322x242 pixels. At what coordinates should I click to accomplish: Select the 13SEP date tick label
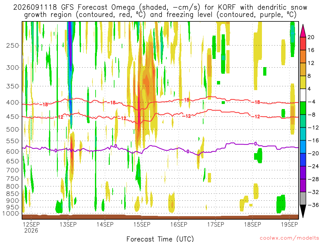pyautogui.click(x=68, y=224)
